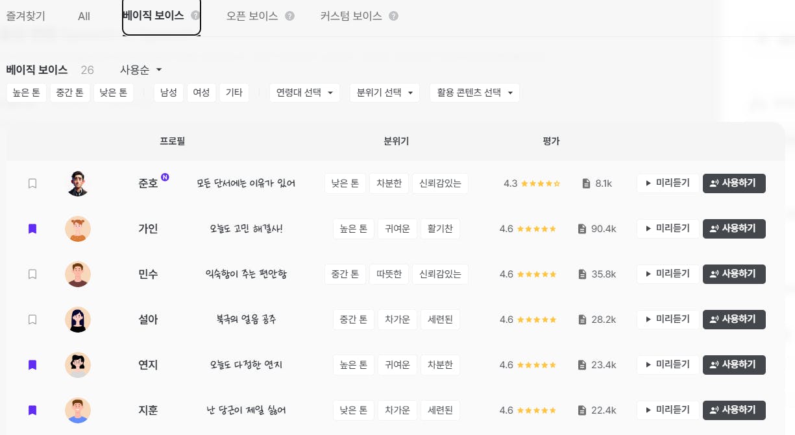The width and height of the screenshot is (795, 435).
Task: Click the star rating for 민수
Action: point(537,274)
